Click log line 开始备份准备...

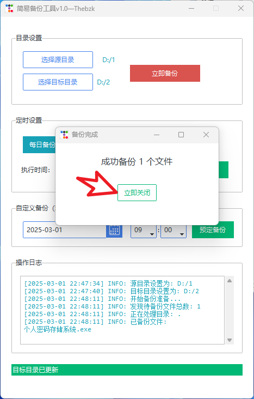(102, 299)
